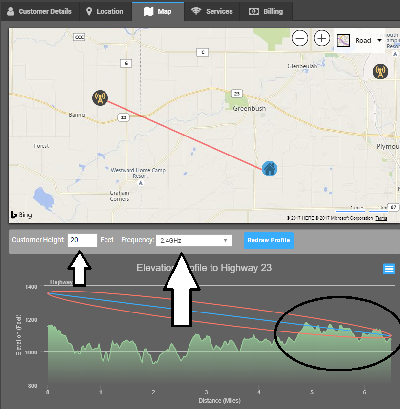The width and height of the screenshot is (400, 409).
Task: Open the 2.4GHz Frequency dropdown
Action: pyautogui.click(x=193, y=240)
